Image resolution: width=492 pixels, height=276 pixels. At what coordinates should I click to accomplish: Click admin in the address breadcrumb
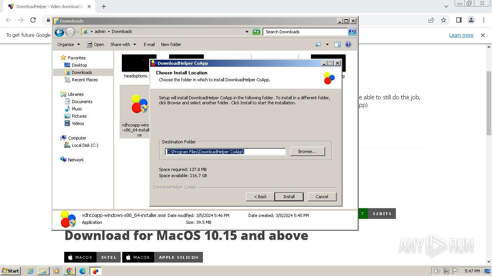(100, 32)
